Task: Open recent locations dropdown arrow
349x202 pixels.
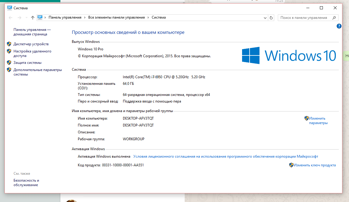Action: (x=26, y=18)
